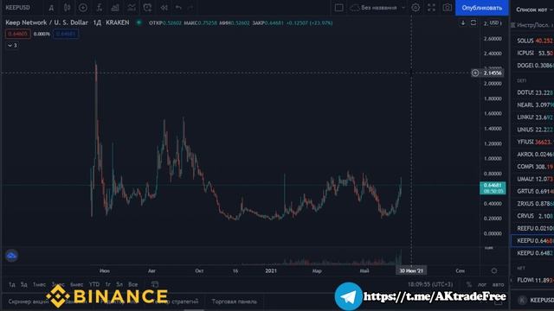Select DOGEI row in the watchlist
The width and height of the screenshot is (554, 311).
(x=533, y=66)
